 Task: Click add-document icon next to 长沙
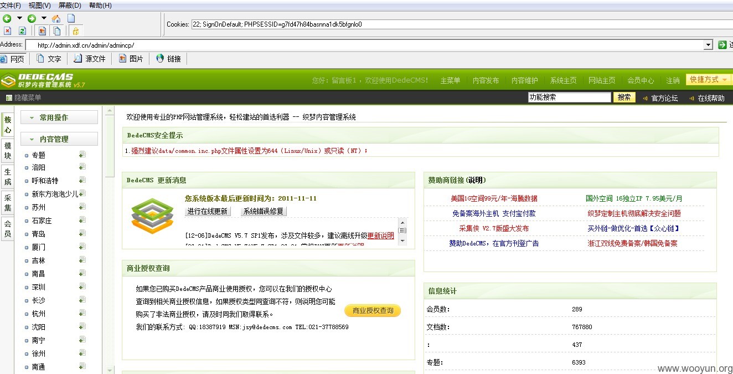coord(82,300)
